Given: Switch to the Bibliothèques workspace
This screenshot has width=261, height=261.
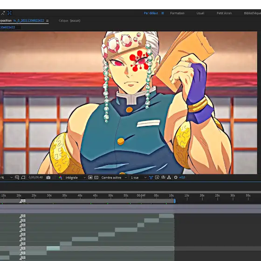Looking at the screenshot, I should (252, 13).
